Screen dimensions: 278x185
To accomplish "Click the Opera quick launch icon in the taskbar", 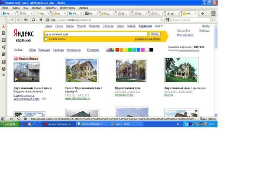I will point(25,124).
